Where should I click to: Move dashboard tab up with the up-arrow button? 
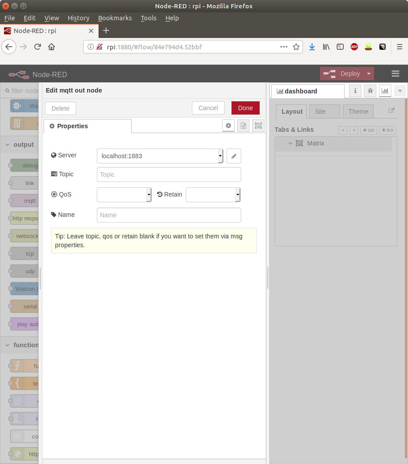343,130
